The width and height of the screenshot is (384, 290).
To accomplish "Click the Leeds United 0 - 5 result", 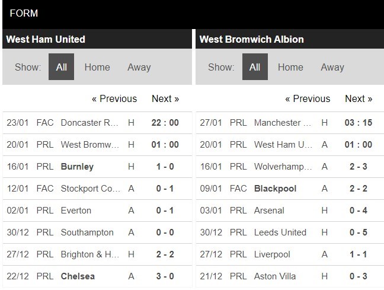I will coord(359,232).
